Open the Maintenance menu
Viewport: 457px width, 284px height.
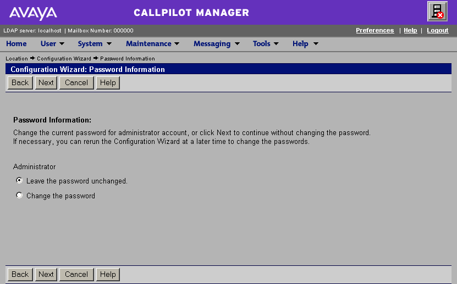[x=148, y=43]
